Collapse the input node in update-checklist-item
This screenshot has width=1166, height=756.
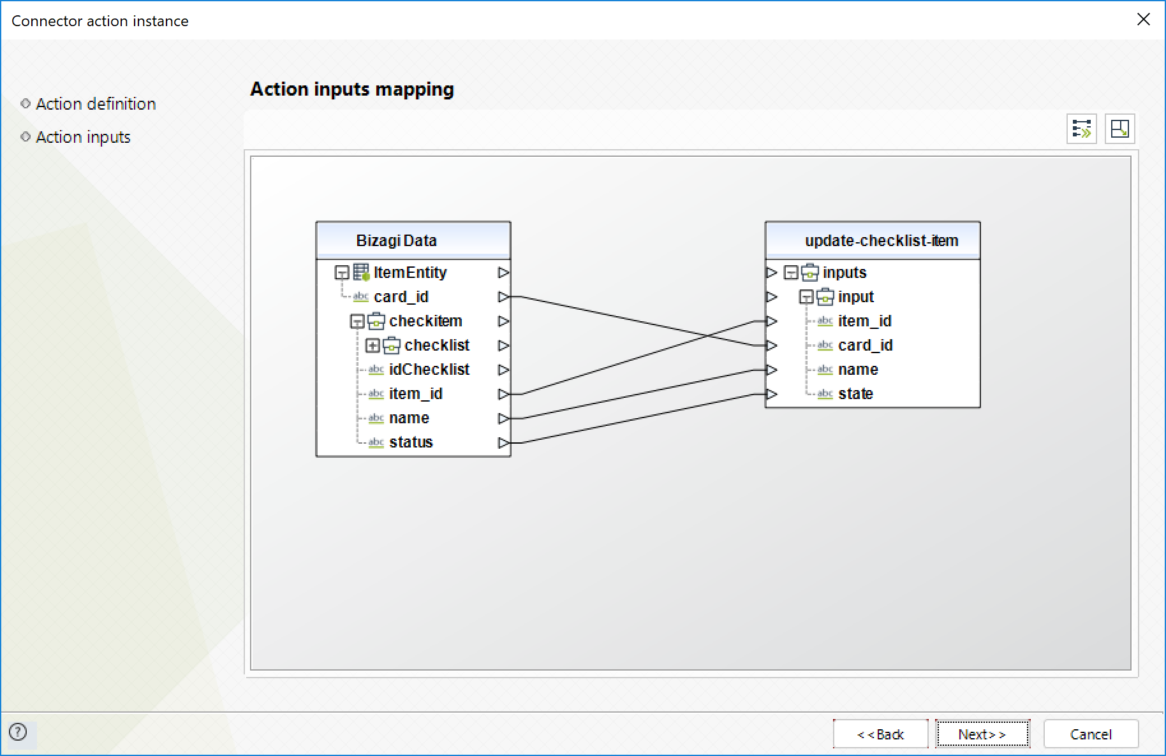(806, 297)
